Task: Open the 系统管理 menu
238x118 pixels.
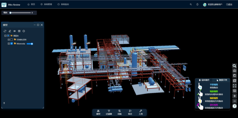Action: click(46, 4)
